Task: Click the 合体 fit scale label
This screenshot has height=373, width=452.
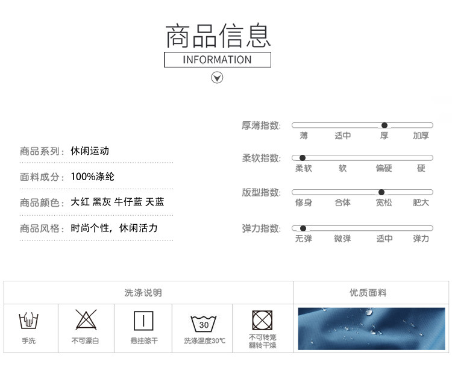Action: (343, 202)
